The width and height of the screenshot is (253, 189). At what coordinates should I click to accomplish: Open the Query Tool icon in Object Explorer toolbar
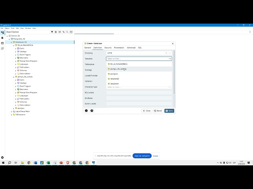click(56, 32)
